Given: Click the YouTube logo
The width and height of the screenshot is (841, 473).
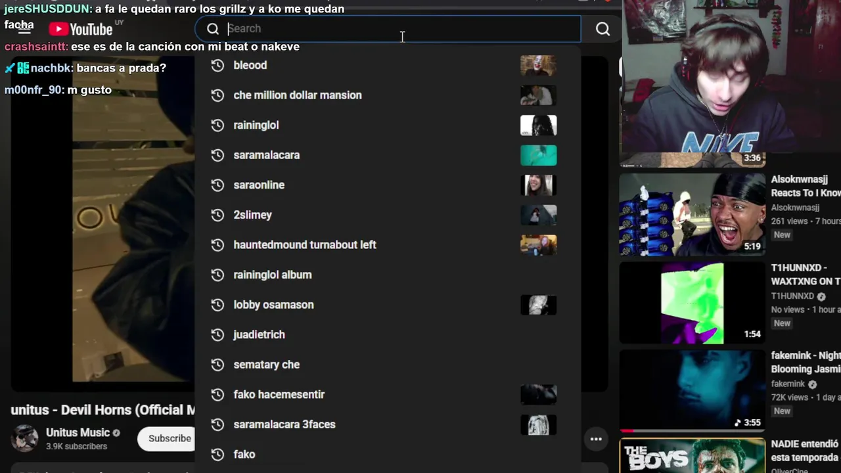Looking at the screenshot, I should coord(80,29).
